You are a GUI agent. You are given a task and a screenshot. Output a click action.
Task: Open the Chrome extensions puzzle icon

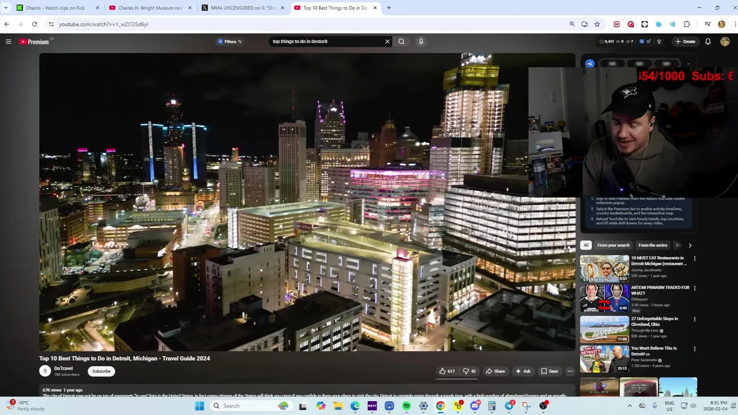click(x=687, y=24)
